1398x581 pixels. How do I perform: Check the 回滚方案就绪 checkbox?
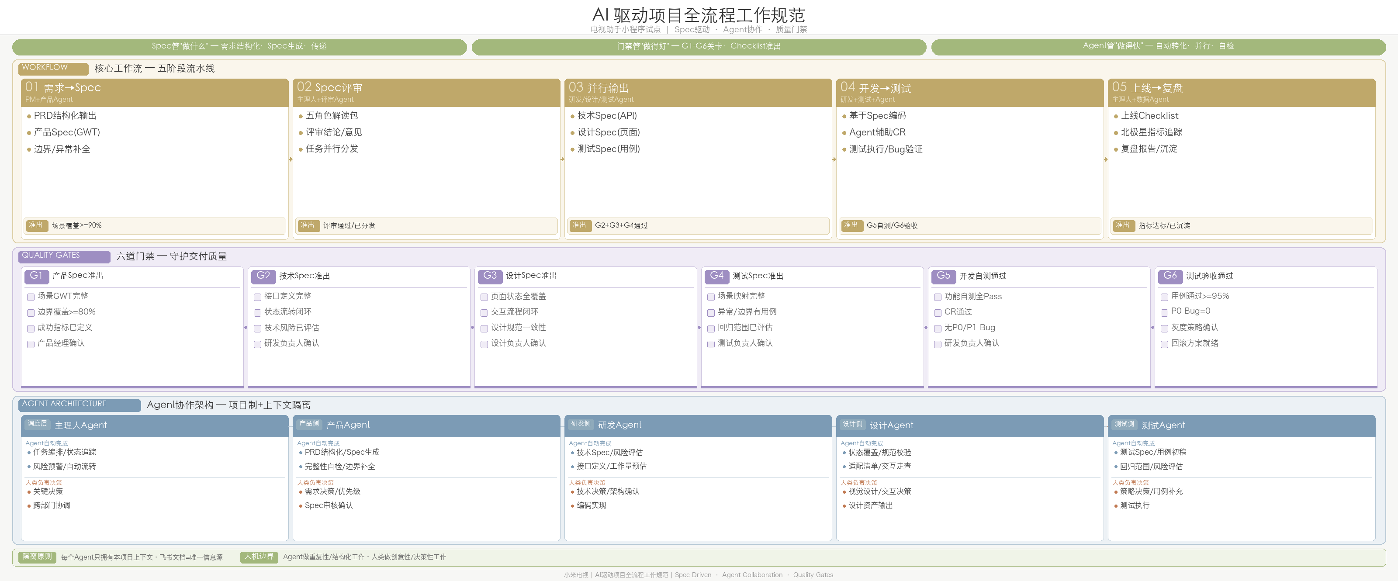tap(1164, 345)
